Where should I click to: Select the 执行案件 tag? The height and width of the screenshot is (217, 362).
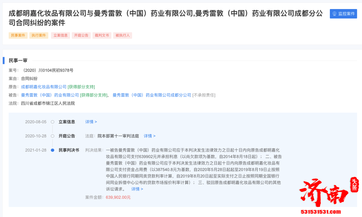pos(39,35)
